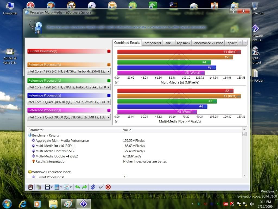Viewport: 278px width, 209px height.
Task: Select the Multi-Media Double x4 iSSE2 row
Action: pos(135,156)
